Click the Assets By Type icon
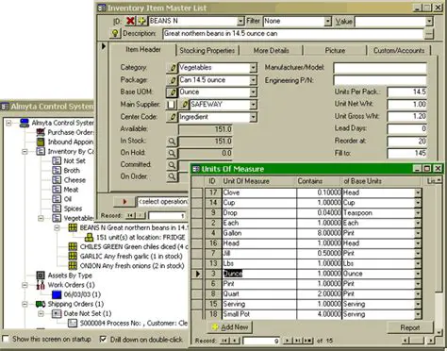 [41, 276]
